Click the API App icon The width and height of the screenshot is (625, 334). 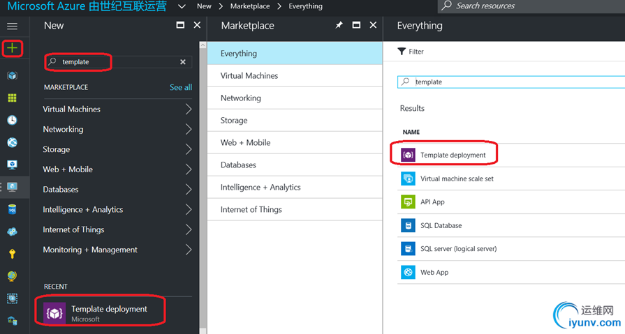[x=408, y=202]
